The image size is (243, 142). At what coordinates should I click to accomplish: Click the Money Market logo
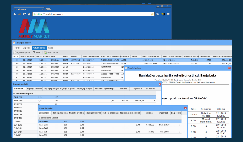(34, 29)
